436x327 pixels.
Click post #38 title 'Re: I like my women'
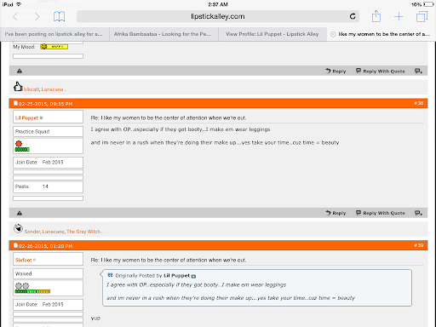point(169,118)
